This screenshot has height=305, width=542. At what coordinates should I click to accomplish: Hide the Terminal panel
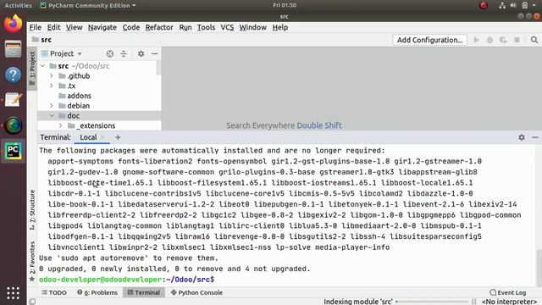535,137
